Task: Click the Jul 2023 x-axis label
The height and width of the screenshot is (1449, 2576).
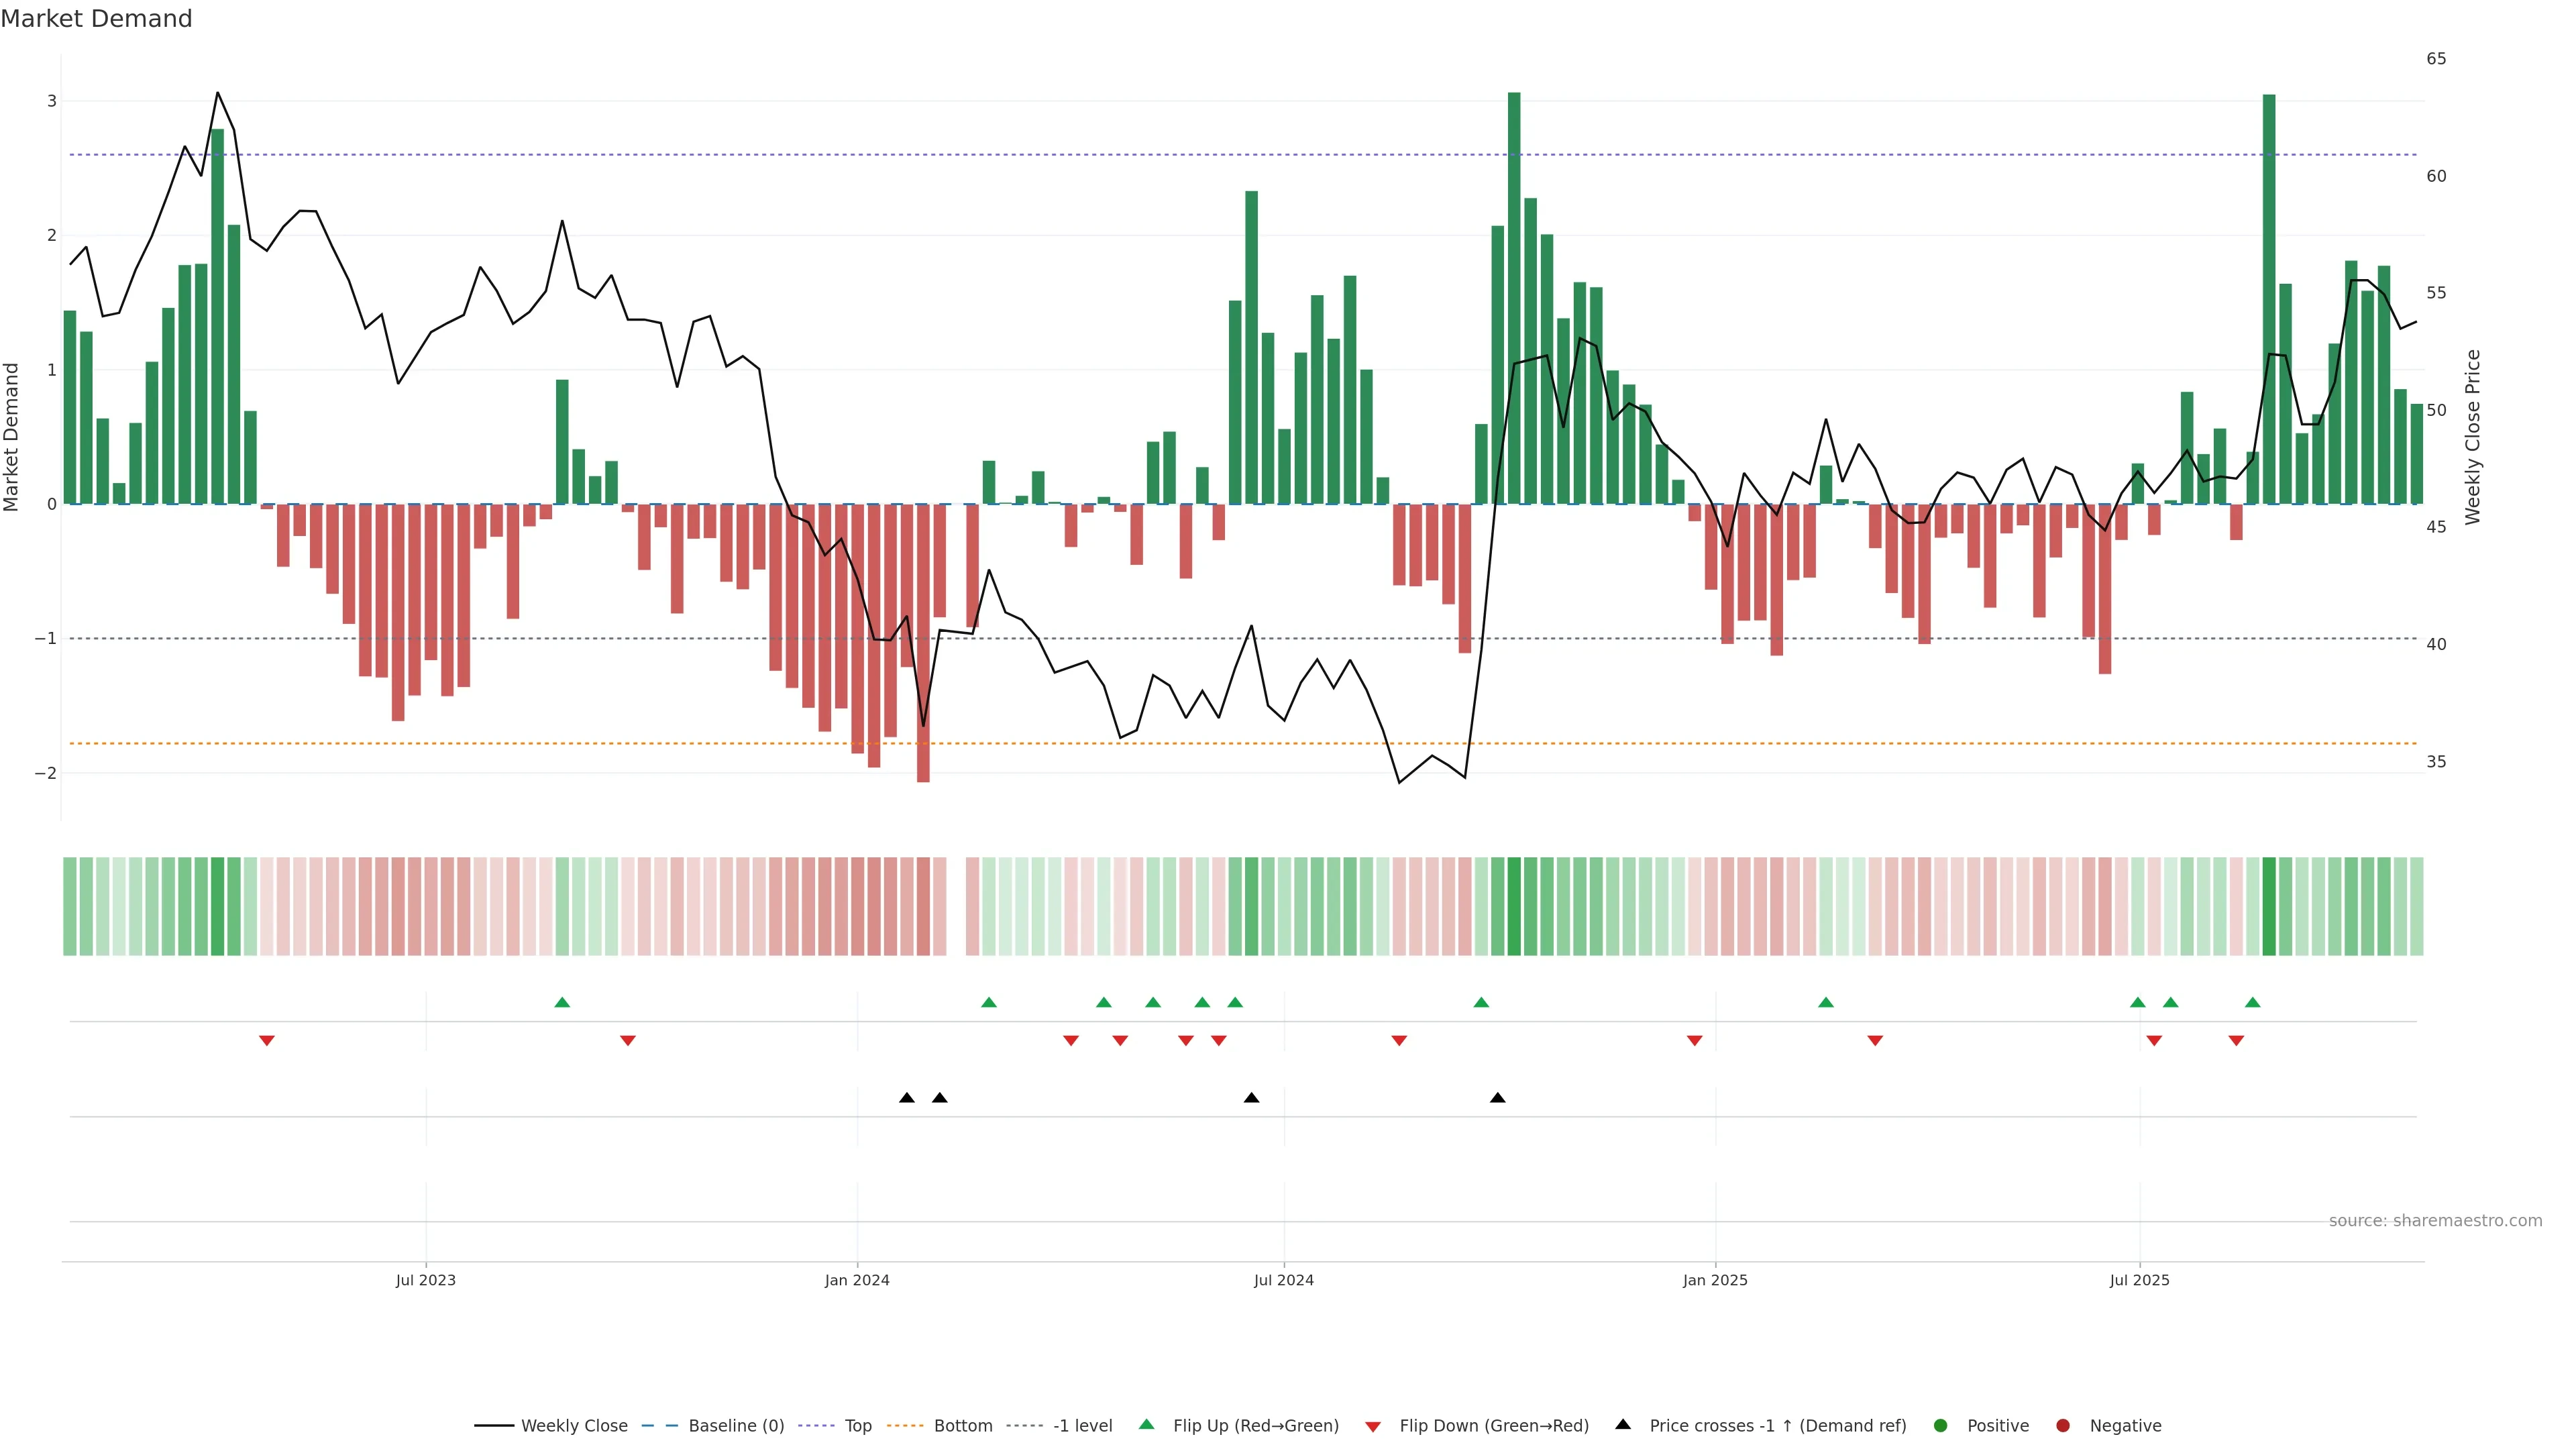Action: click(425, 1280)
